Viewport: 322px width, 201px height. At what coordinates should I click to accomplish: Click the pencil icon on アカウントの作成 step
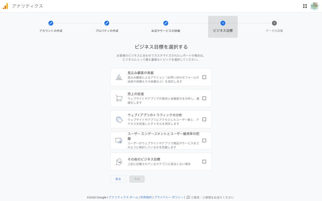pyautogui.click(x=51, y=23)
